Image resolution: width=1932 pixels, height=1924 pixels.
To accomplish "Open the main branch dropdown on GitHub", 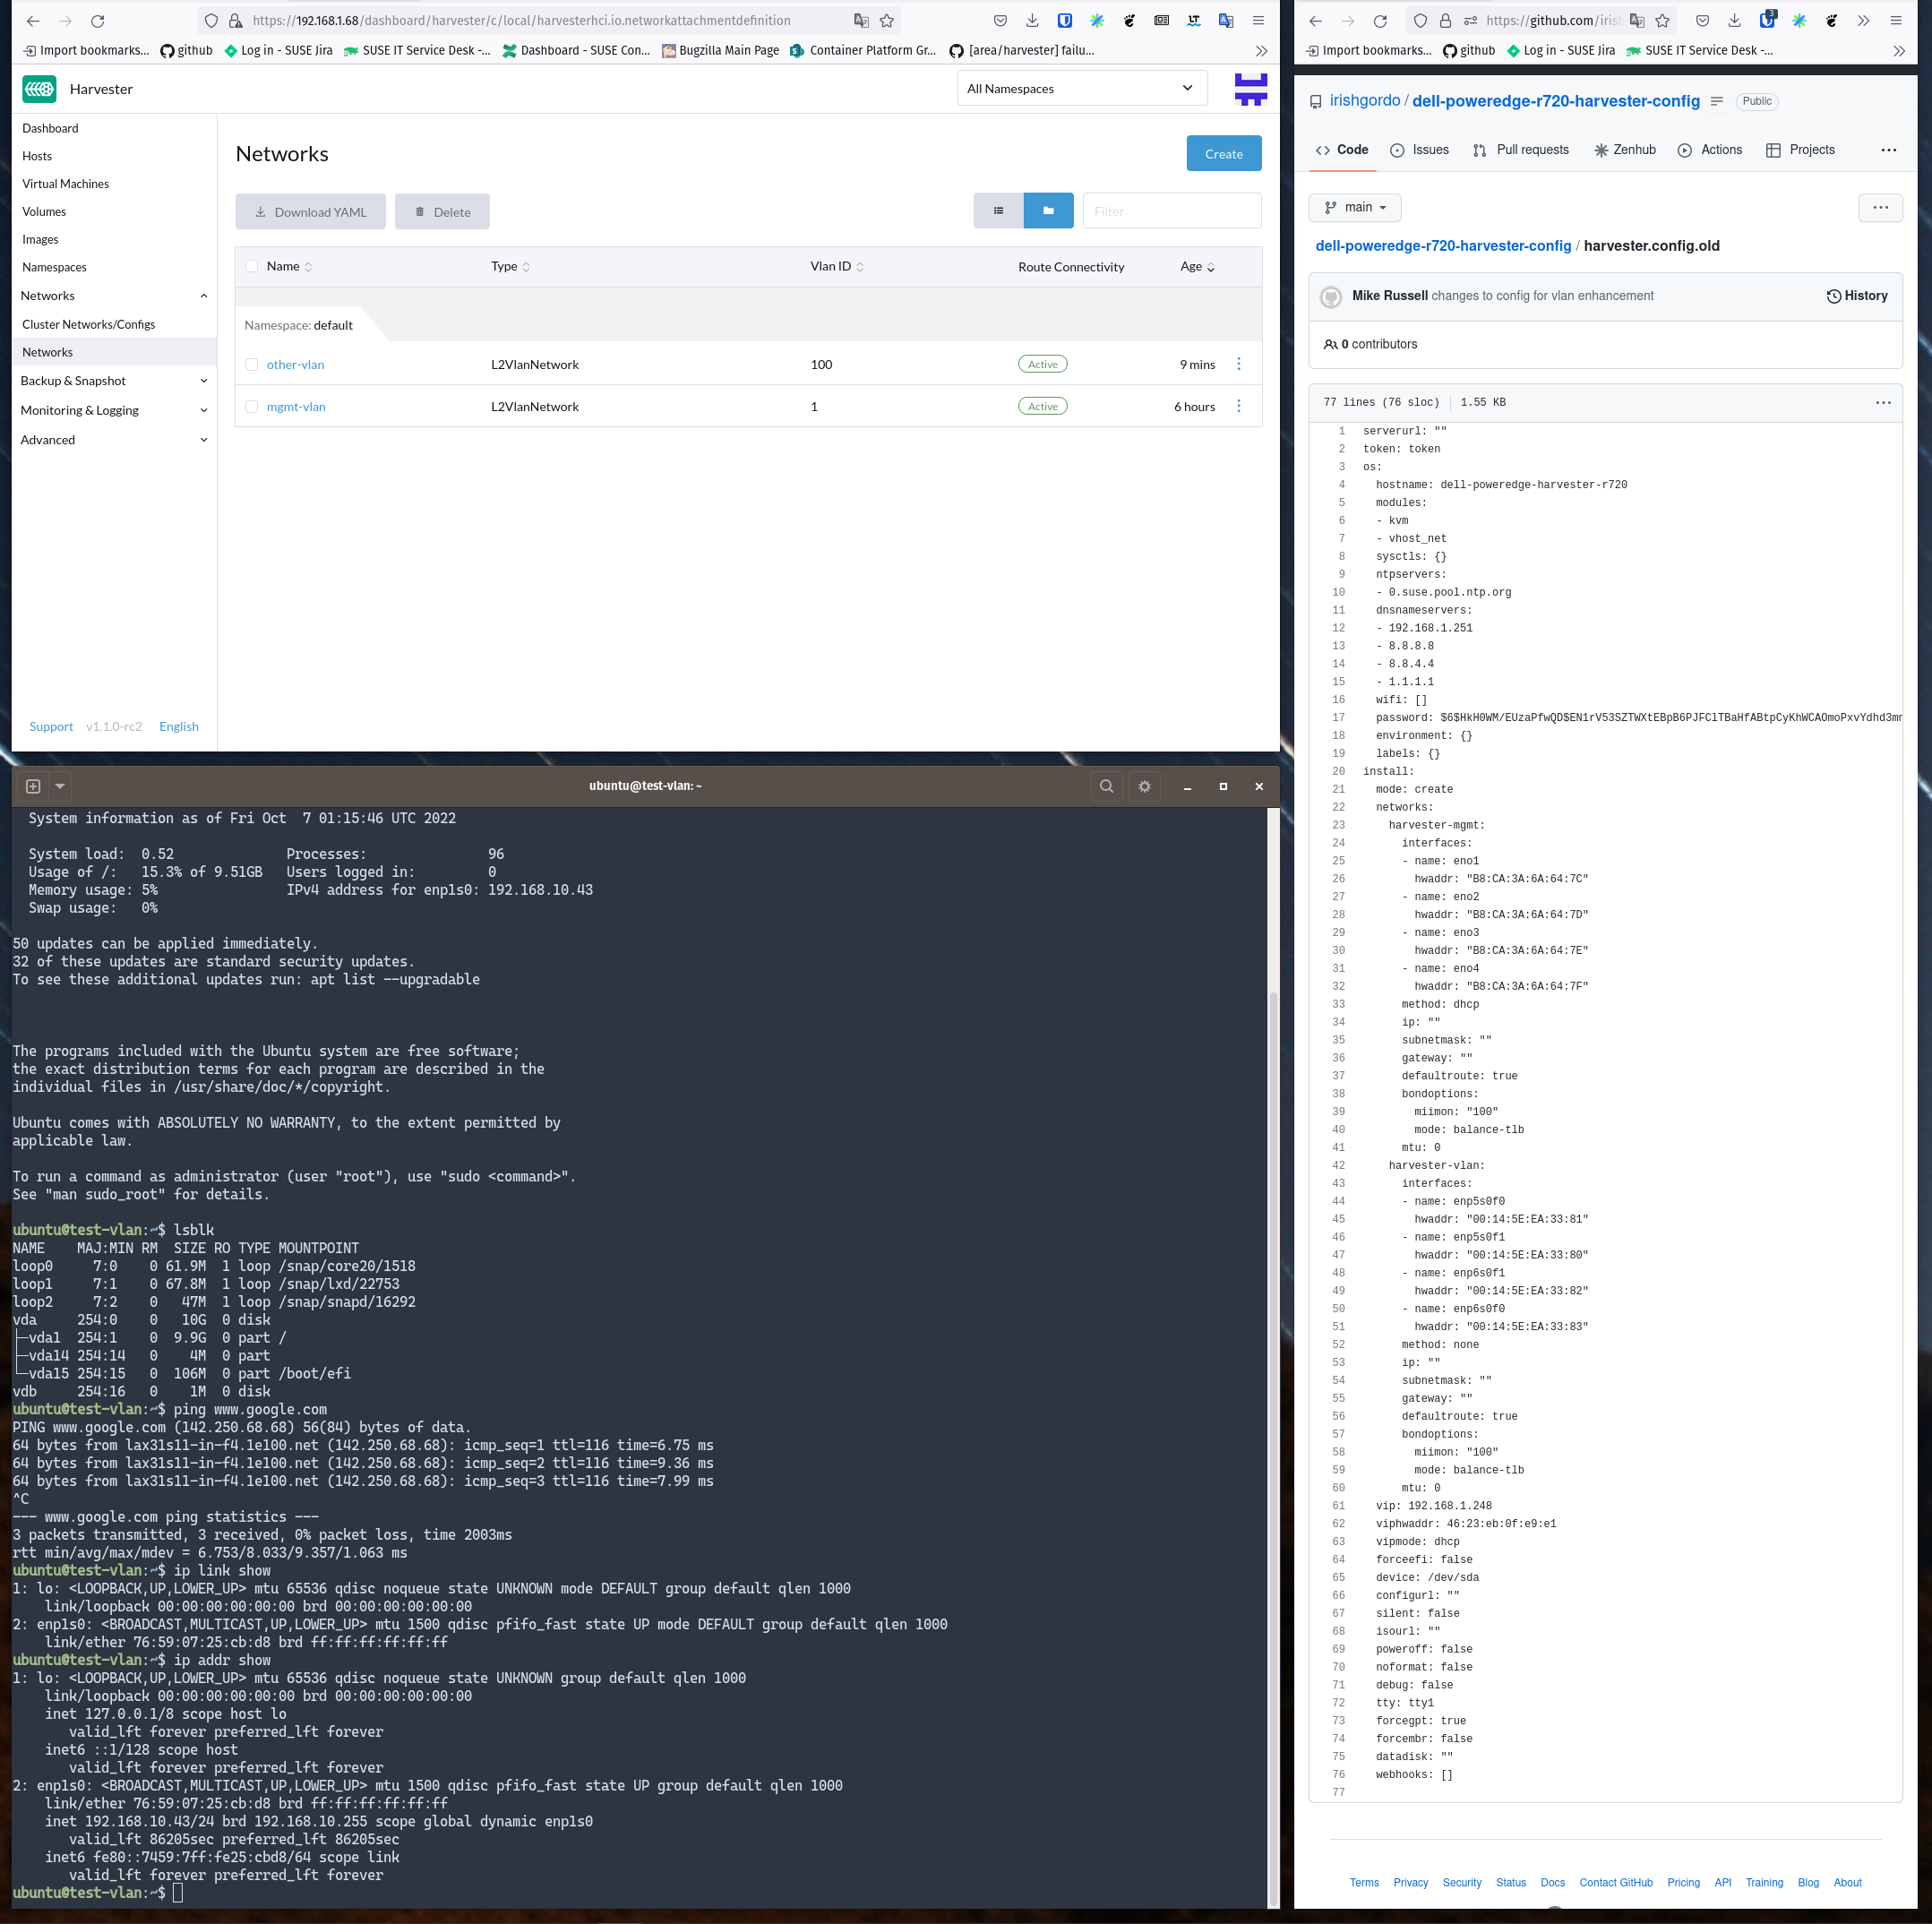I will click(x=1355, y=207).
